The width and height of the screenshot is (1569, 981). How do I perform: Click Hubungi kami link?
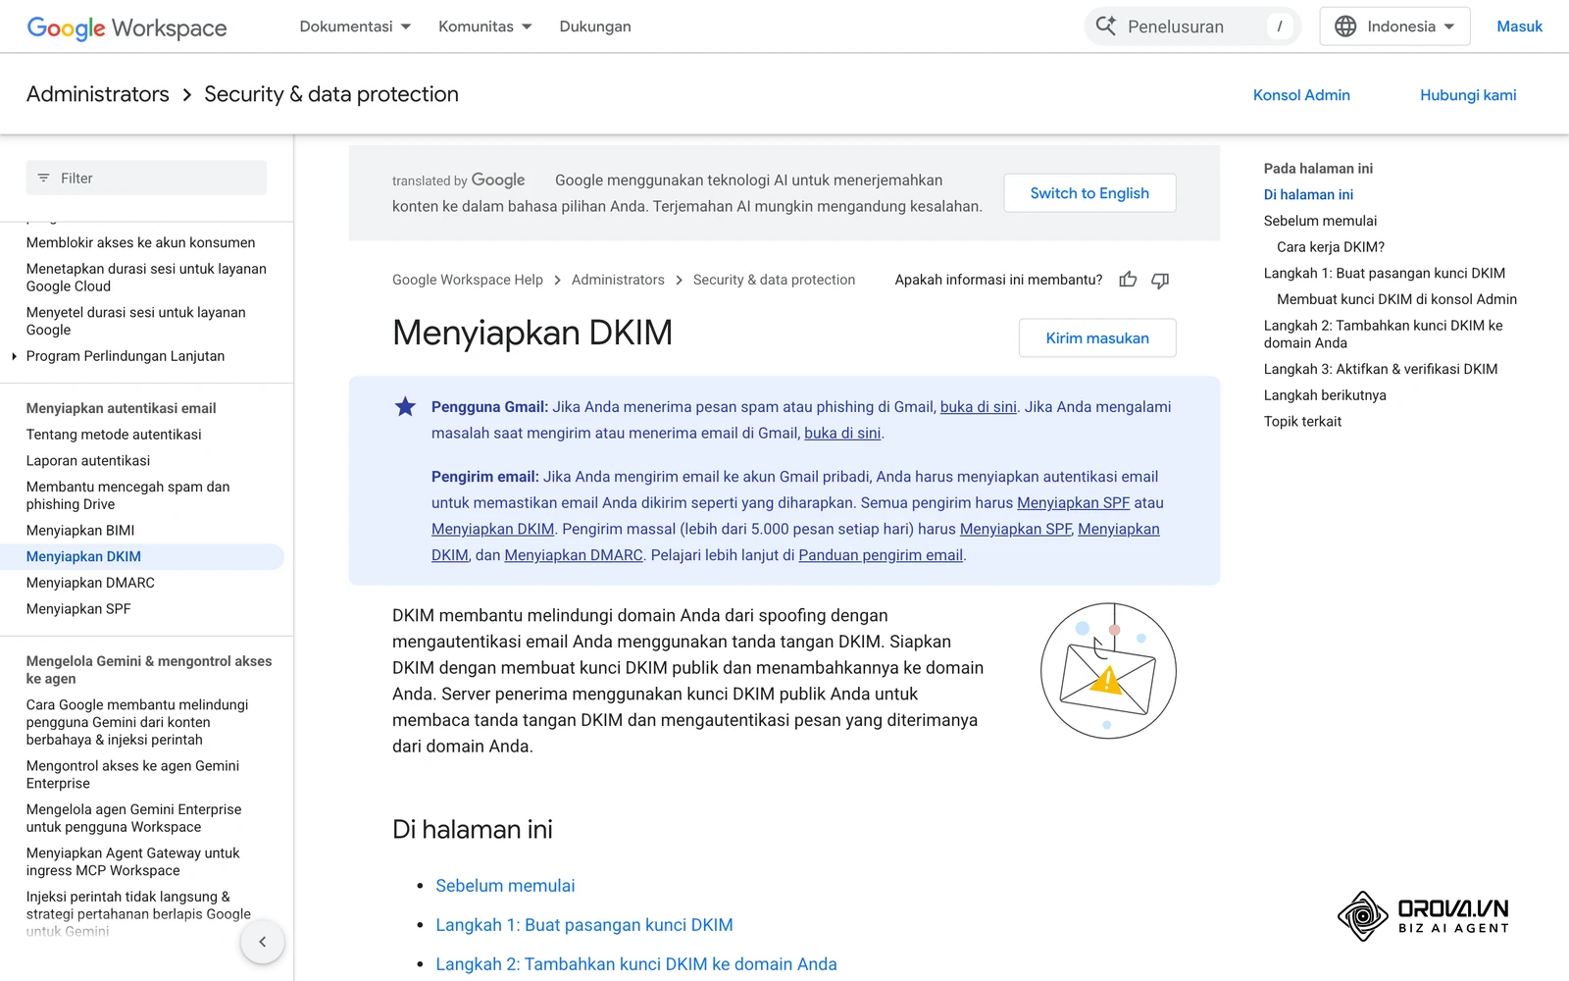(1468, 95)
